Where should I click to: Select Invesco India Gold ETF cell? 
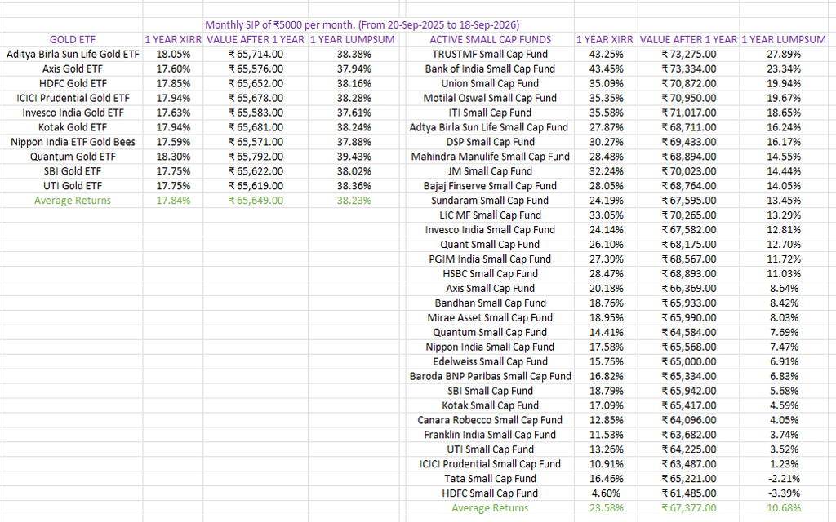point(73,113)
